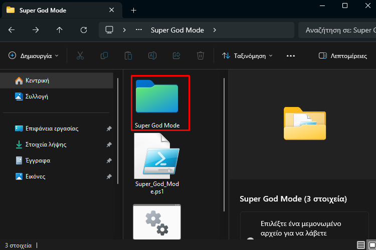Open Στοιχεία λήψης in sidebar

(x=46, y=144)
